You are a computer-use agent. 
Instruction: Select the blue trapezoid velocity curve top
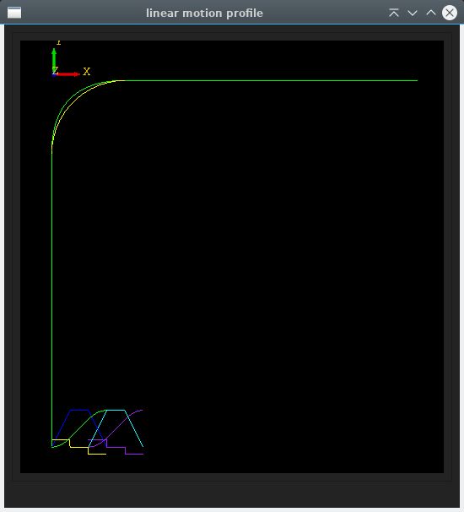coord(79,410)
